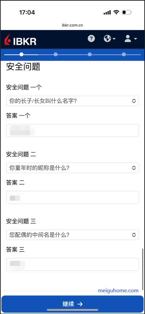Tap the cellular signal bars icon

107,12
